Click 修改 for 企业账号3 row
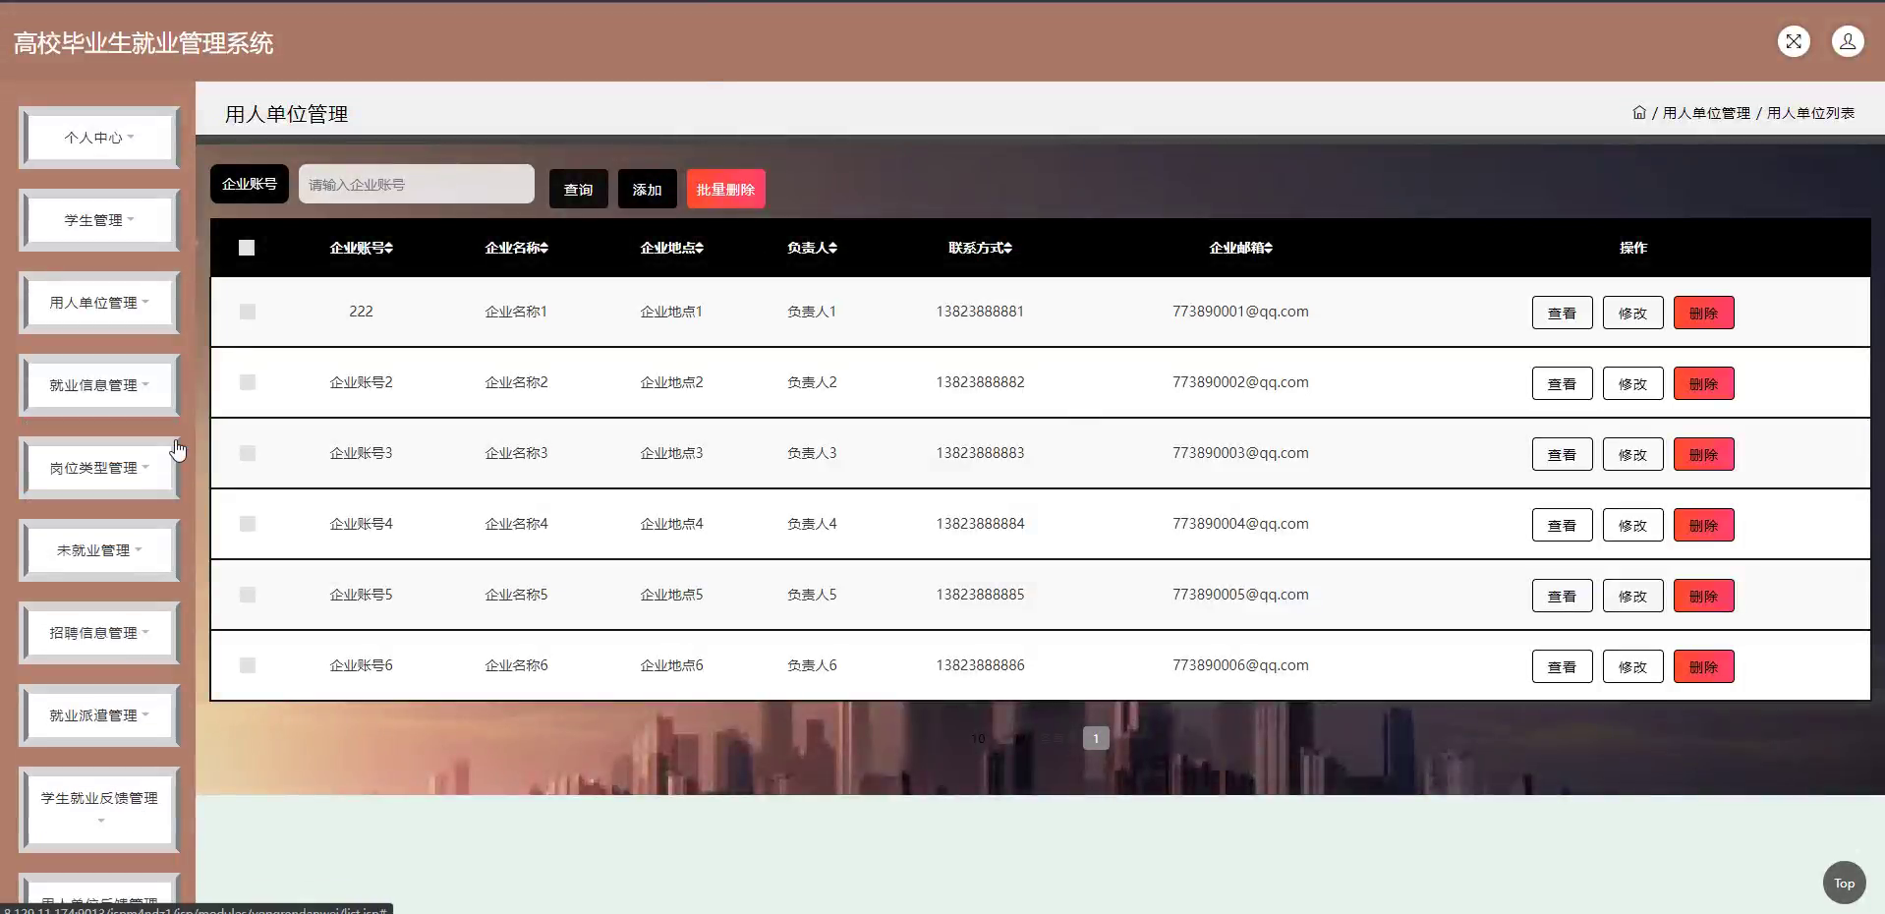Image resolution: width=1885 pixels, height=914 pixels. coord(1632,454)
